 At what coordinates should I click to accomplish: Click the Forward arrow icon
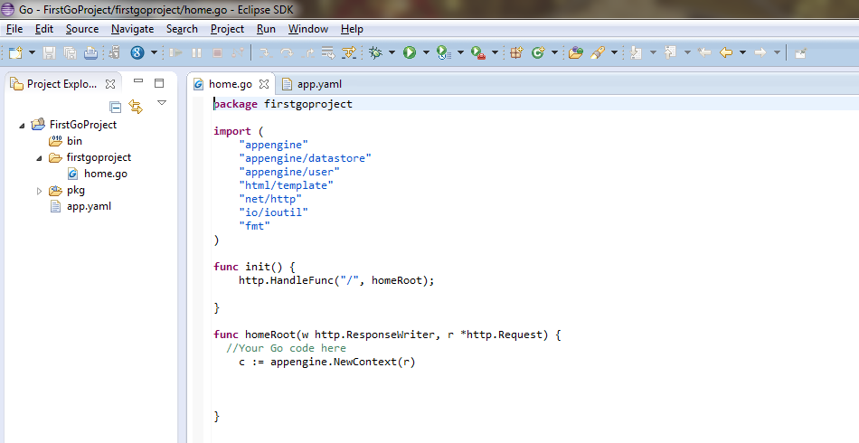point(760,52)
